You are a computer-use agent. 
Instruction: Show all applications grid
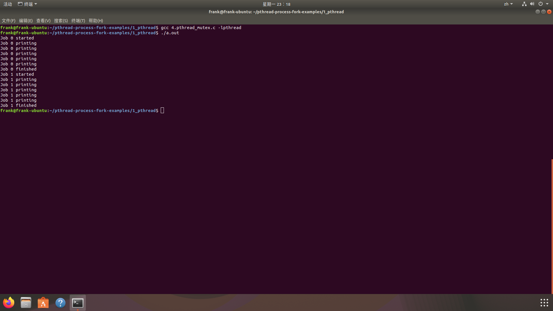point(544,303)
